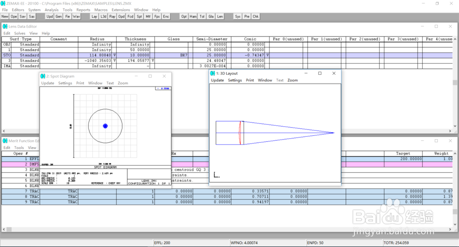Click the Semi-Diameter column header
The width and height of the screenshot is (459, 247).
(212, 39)
